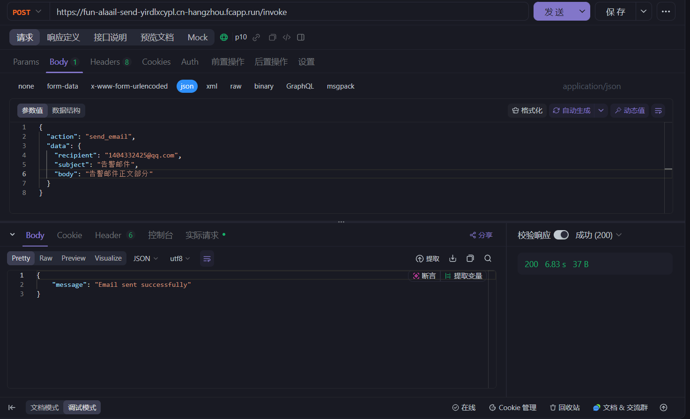Select x-www-form-urlencoded body type
The image size is (690, 419).
[129, 86]
